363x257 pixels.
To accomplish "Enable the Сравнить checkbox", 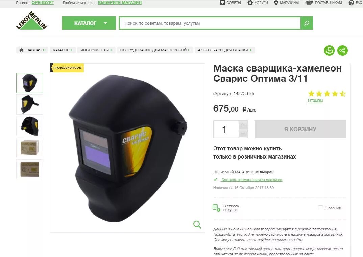I will pos(320,208).
